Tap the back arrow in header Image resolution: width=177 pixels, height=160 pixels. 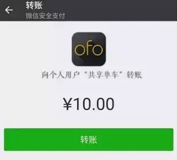click(x=9, y=10)
